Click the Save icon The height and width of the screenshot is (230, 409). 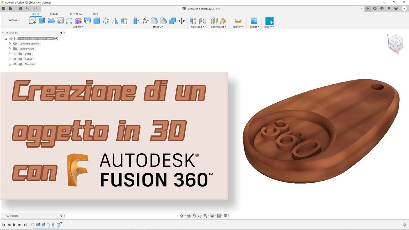tap(20, 8)
